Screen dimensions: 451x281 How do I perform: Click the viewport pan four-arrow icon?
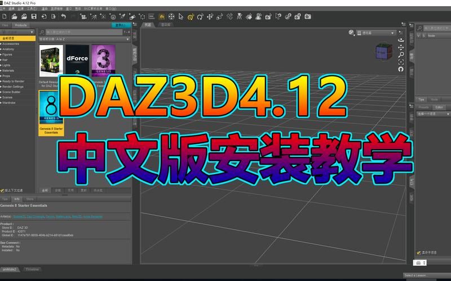click(401, 47)
